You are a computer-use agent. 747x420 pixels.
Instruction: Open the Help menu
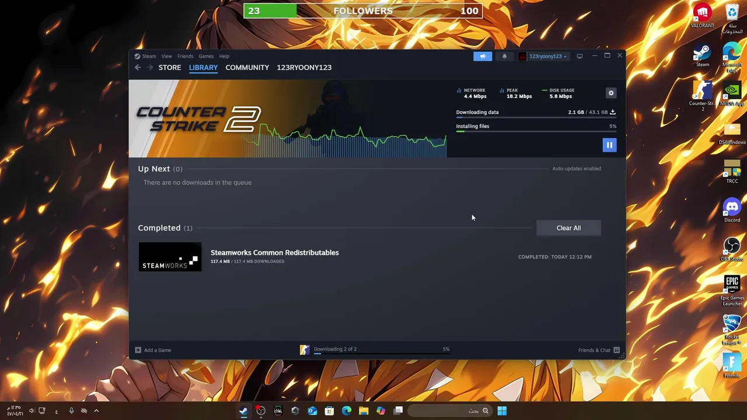click(x=224, y=57)
